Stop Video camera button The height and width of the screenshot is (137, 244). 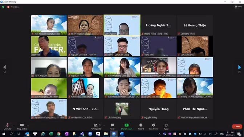pos(22,126)
